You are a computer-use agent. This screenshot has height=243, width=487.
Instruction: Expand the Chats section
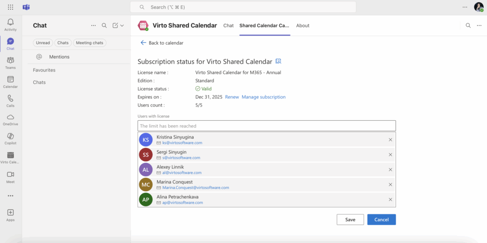[39, 82]
